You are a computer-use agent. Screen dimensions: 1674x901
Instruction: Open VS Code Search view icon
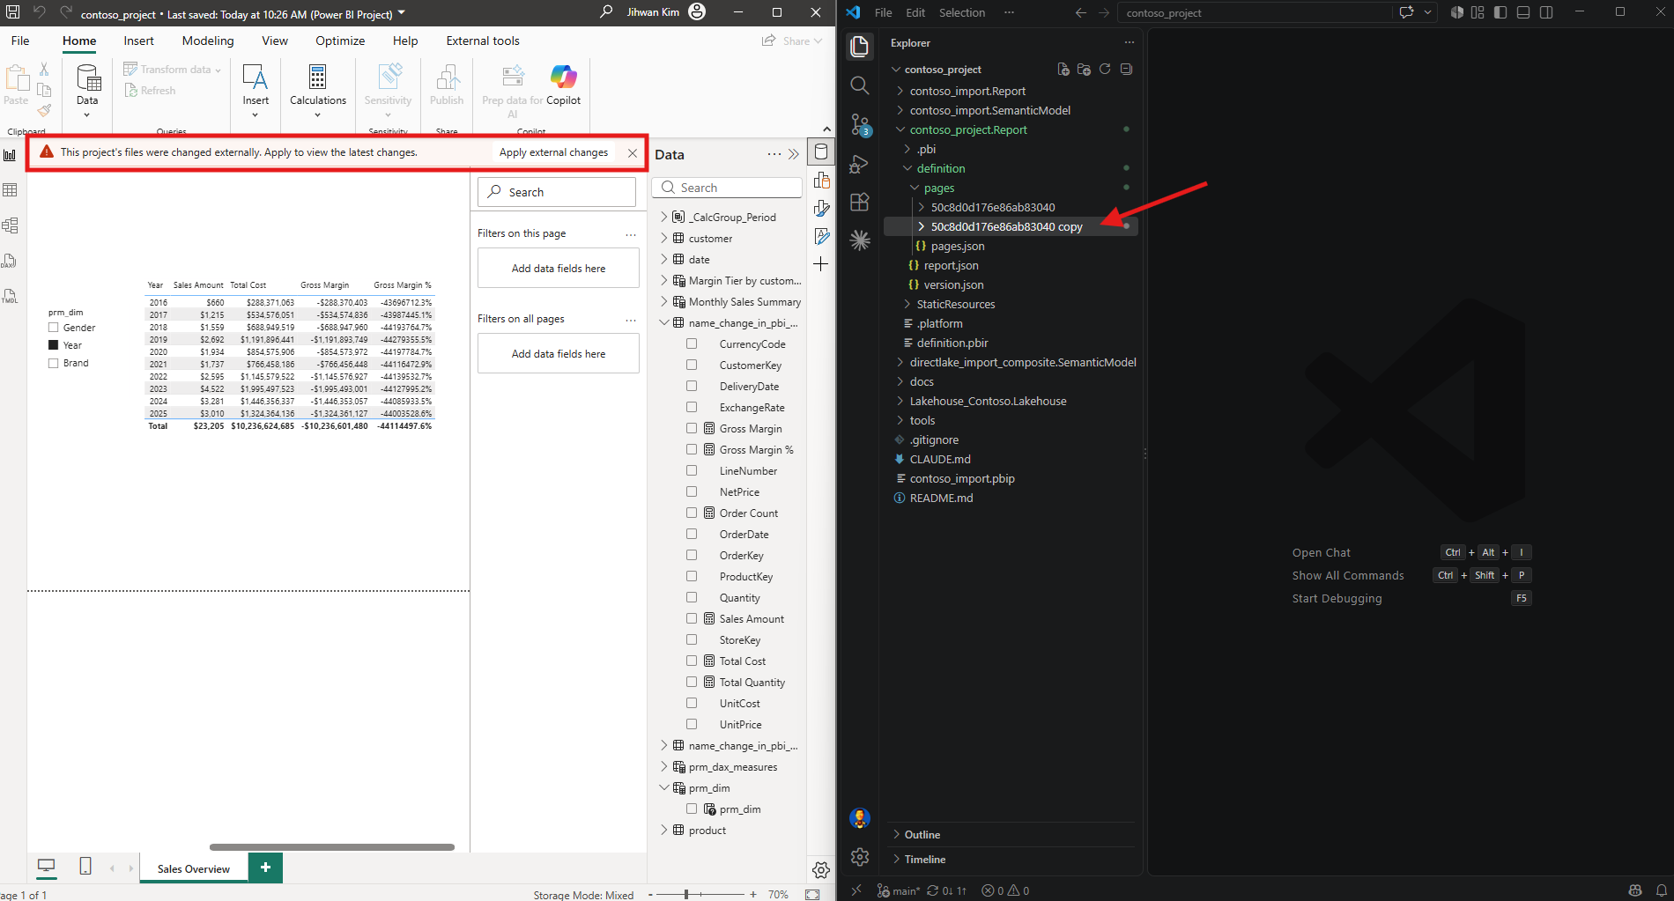tap(860, 85)
